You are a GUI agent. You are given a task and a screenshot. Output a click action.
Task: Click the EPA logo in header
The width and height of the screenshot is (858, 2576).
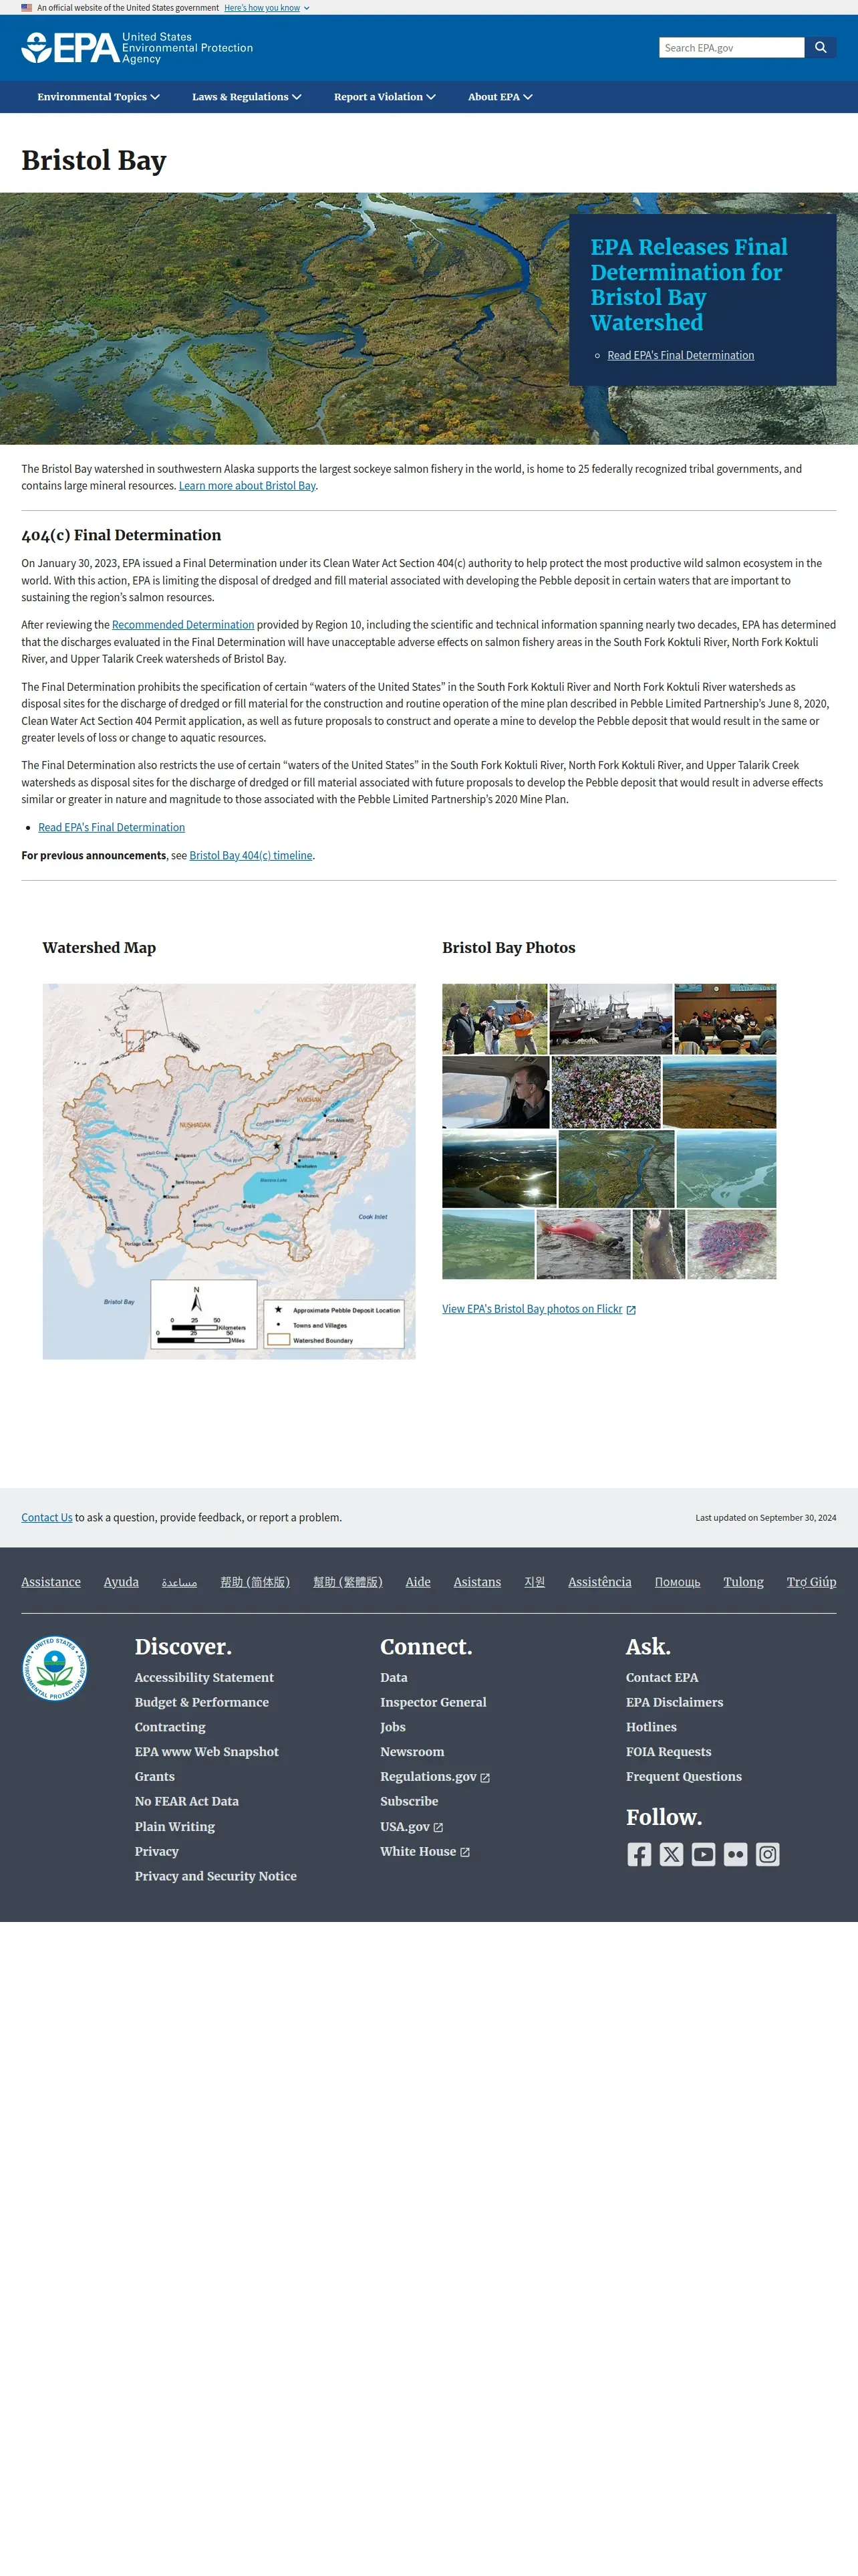(x=137, y=48)
